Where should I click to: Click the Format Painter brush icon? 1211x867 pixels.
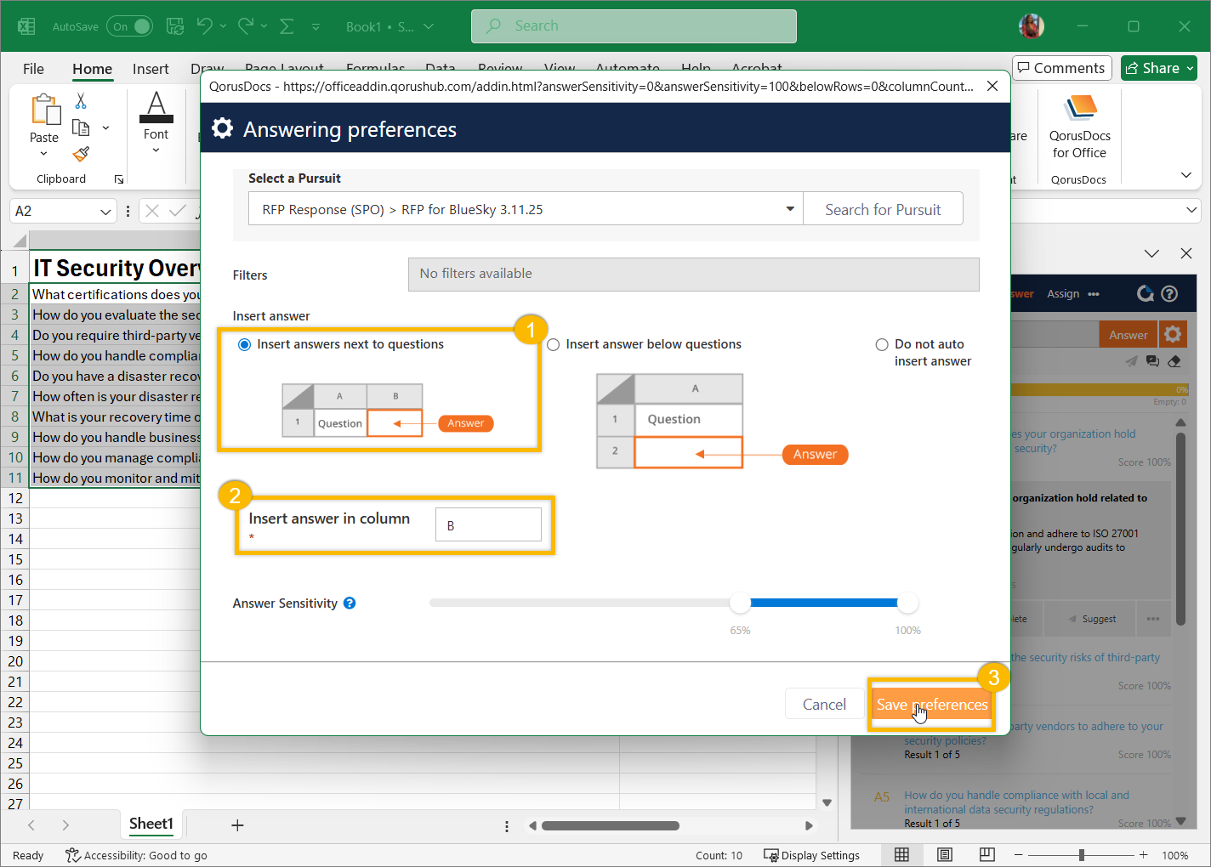point(81,154)
